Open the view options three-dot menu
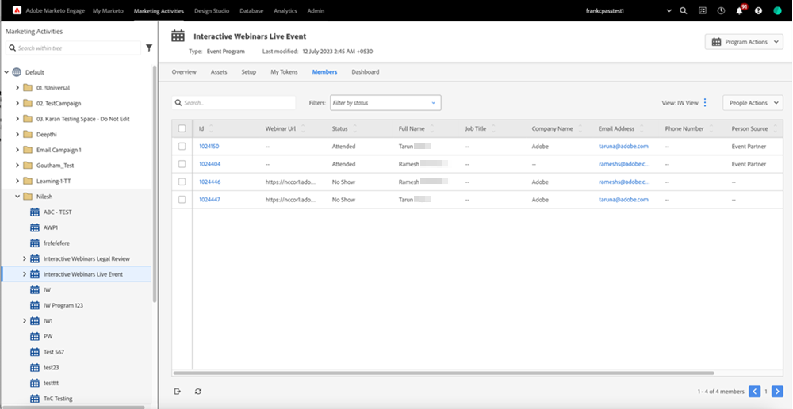This screenshot has width=793, height=409. pyautogui.click(x=705, y=102)
